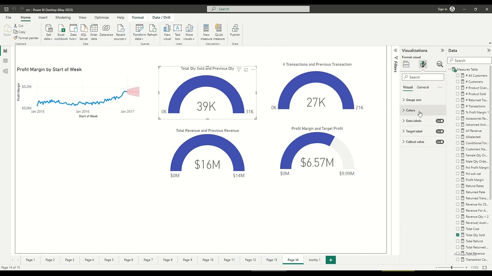Open Build visual pane icon
The height and width of the screenshot is (276, 492).
coord(406,64)
